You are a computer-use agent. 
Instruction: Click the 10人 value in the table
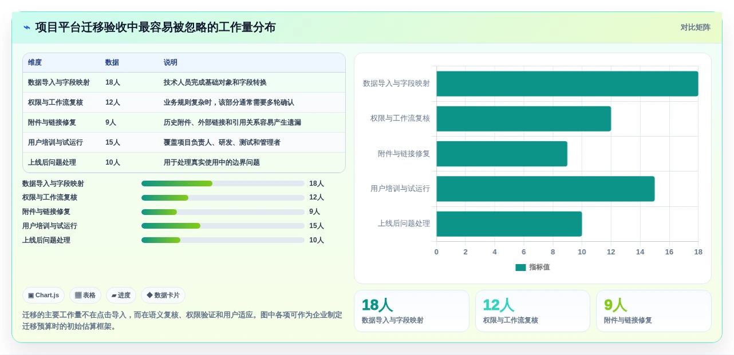[x=113, y=162]
